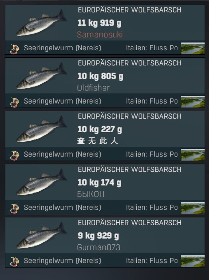The width and height of the screenshot is (209, 280).
Task: Click the bait icon under Gurman073's catch
Action: (x=14, y=262)
